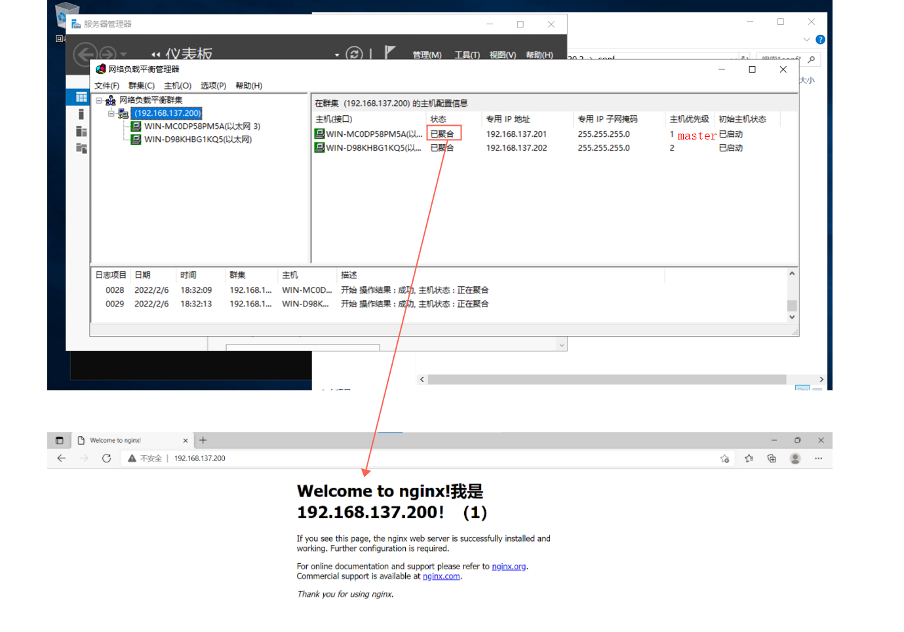Sort by 主机优先级 column header

click(x=690, y=119)
